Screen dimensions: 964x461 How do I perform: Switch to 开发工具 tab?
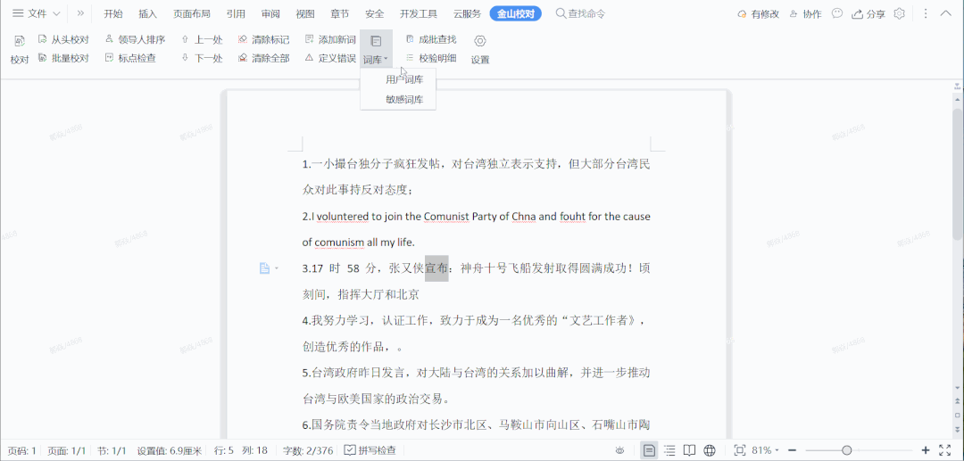419,14
